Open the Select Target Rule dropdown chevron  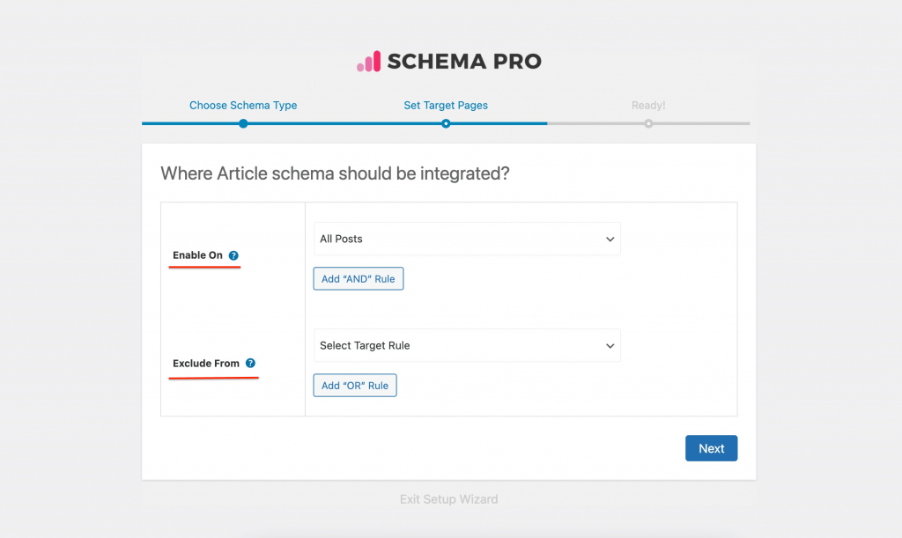point(610,345)
